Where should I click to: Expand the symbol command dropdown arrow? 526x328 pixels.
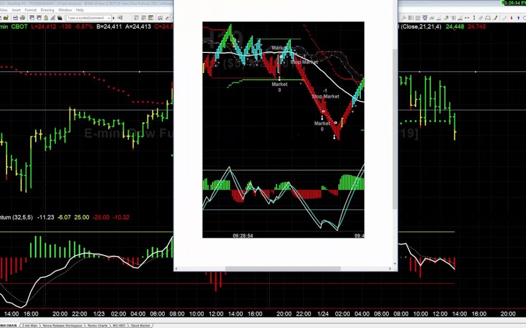coord(109,18)
